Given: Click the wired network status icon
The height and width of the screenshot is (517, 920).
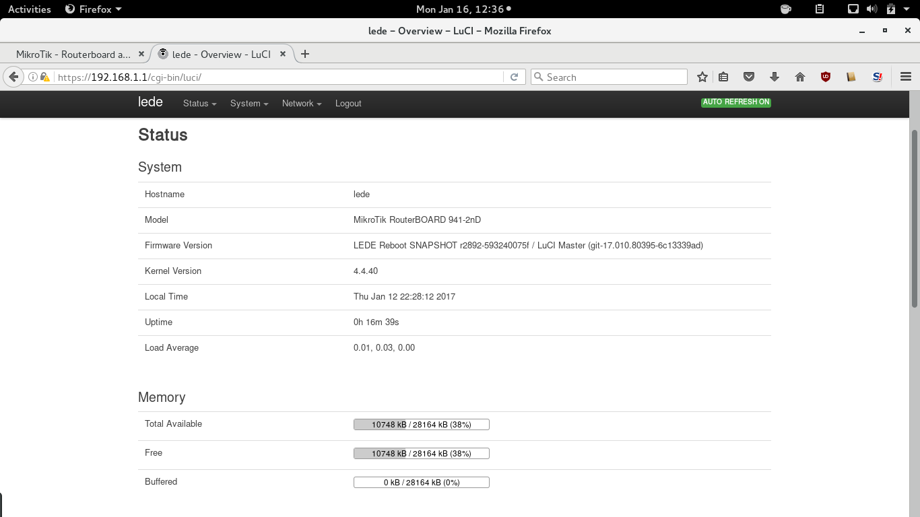Looking at the screenshot, I should pyautogui.click(x=853, y=9).
